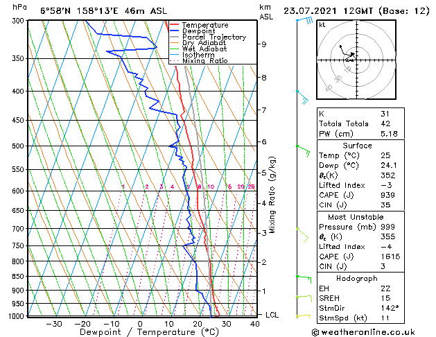Viewport: 436px width, 337px height.
Task: Click the cyan wind barb at 300 hPa
Action: (305, 20)
